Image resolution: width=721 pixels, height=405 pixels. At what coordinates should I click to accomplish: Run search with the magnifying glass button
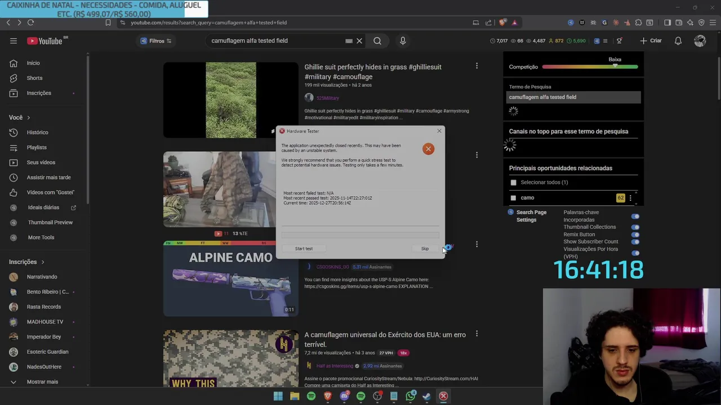coord(377,40)
